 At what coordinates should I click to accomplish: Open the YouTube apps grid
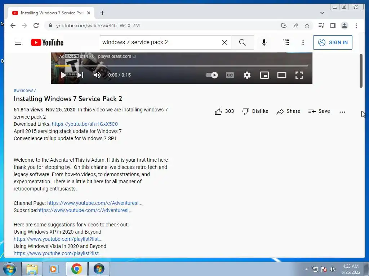pos(286,42)
